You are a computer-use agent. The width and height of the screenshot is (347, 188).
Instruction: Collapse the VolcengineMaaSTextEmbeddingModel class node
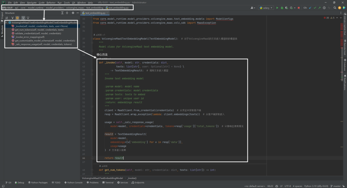pyautogui.click(x=6, y=22)
